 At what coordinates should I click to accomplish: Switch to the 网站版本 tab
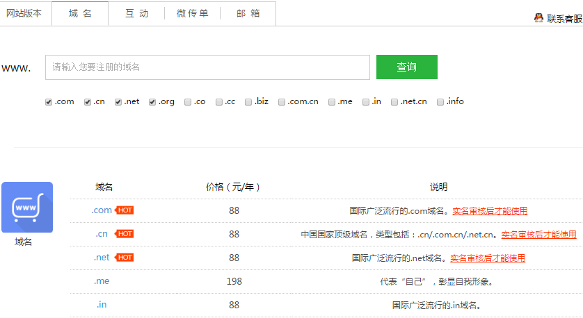point(26,13)
